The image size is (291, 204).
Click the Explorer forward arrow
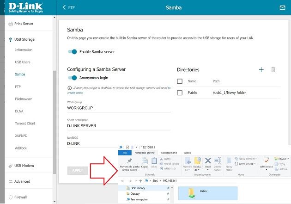[x=130, y=181]
